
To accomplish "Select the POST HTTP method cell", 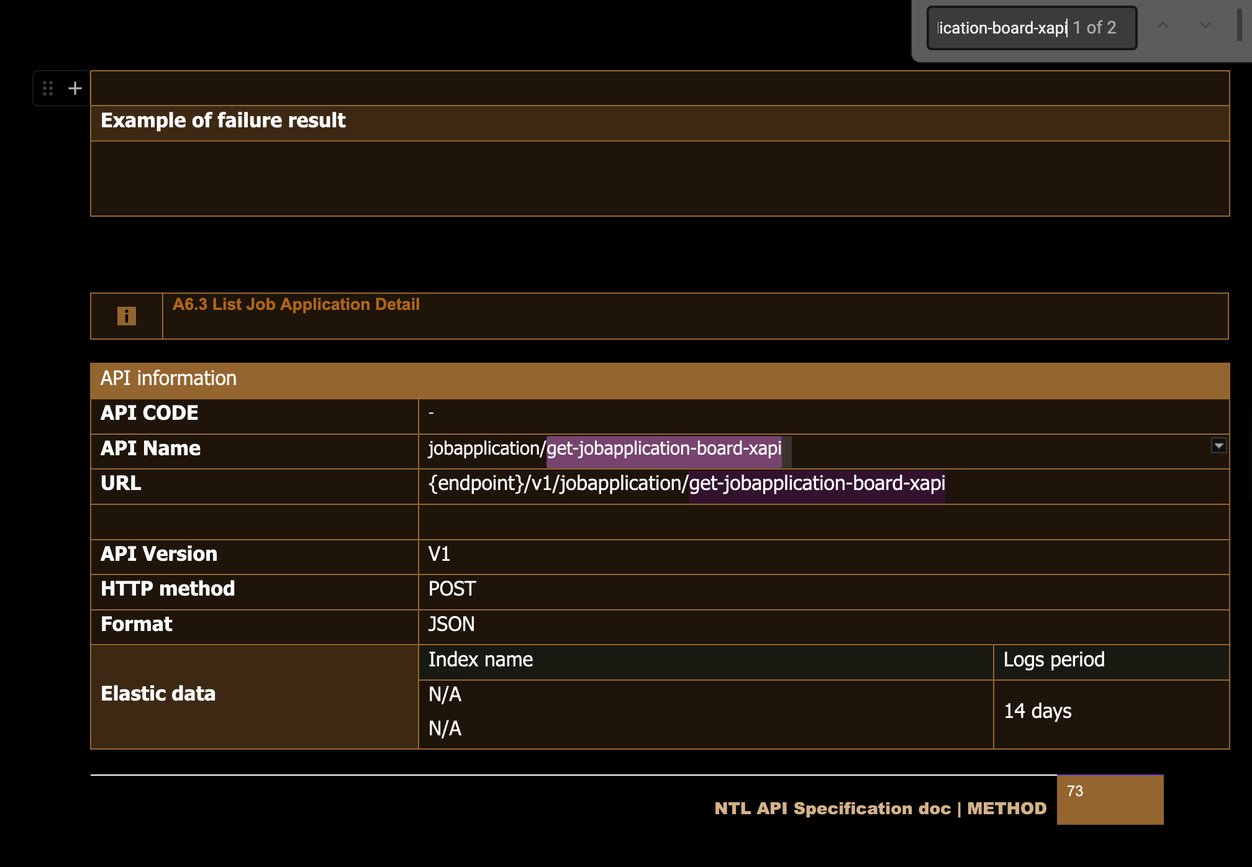I will (452, 589).
